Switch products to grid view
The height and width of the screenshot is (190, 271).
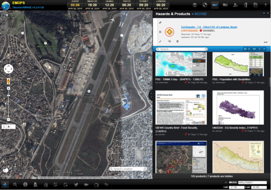pyautogui.click(x=245, y=49)
